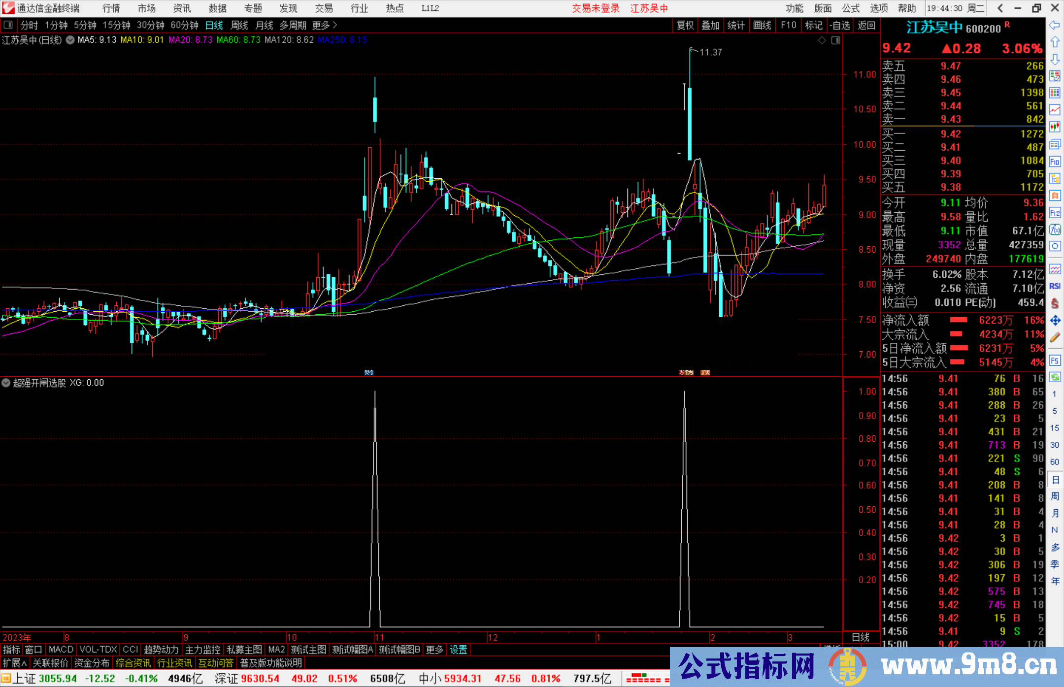
Task: Click the multi-color trend lines icon
Action: tap(1056, 269)
